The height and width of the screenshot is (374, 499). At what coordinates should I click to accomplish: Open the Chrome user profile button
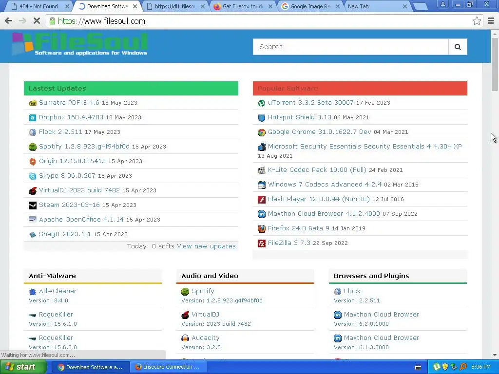[442, 4]
